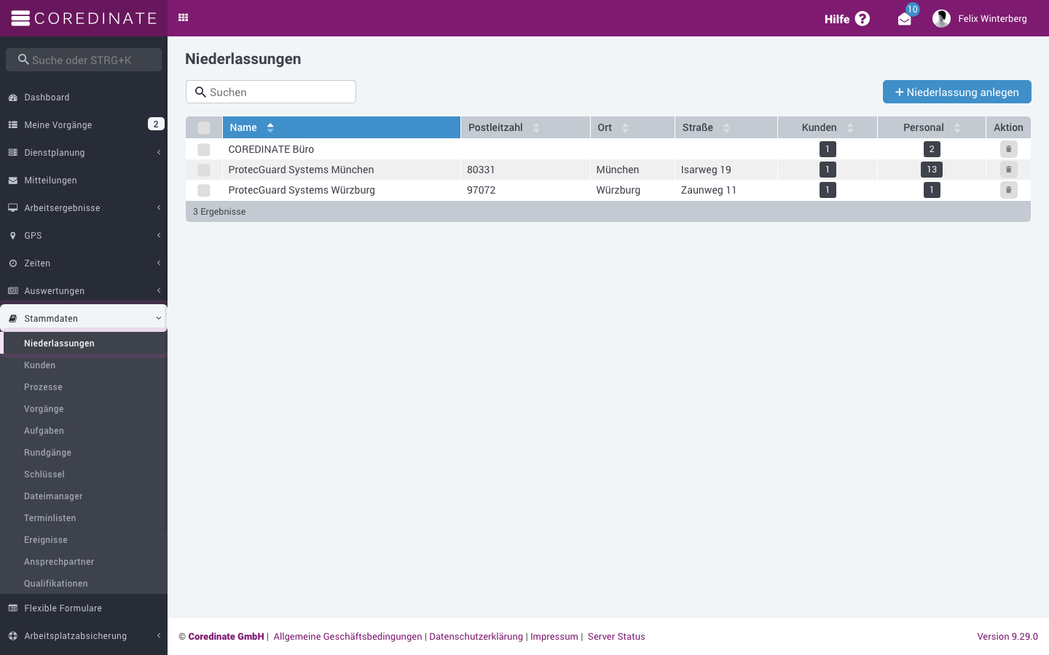This screenshot has width=1049, height=655.
Task: Click trash icon for ProtecGuard Systems Würzburg
Action: pos(1008,190)
